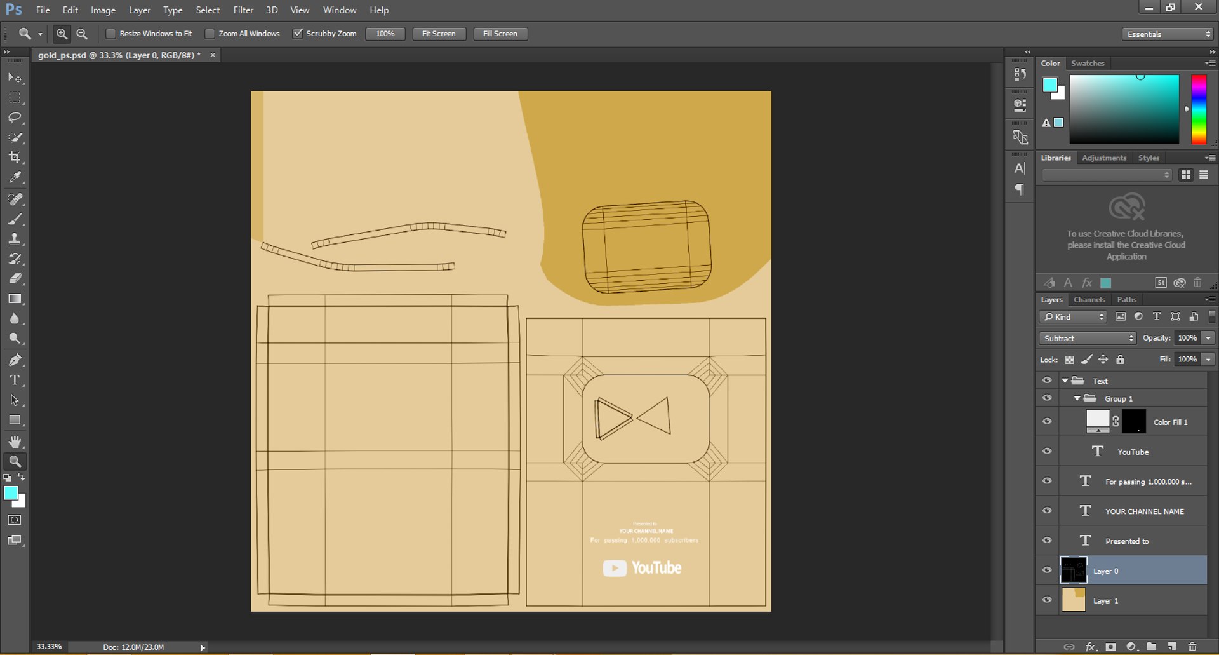Hide the Text group

click(x=1047, y=381)
